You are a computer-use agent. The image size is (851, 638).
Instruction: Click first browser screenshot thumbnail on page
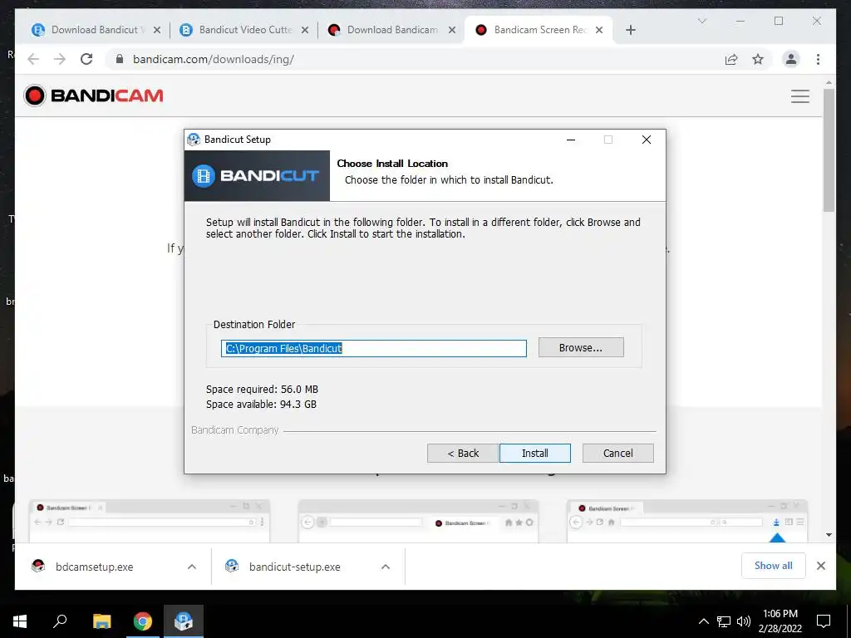[150, 522]
